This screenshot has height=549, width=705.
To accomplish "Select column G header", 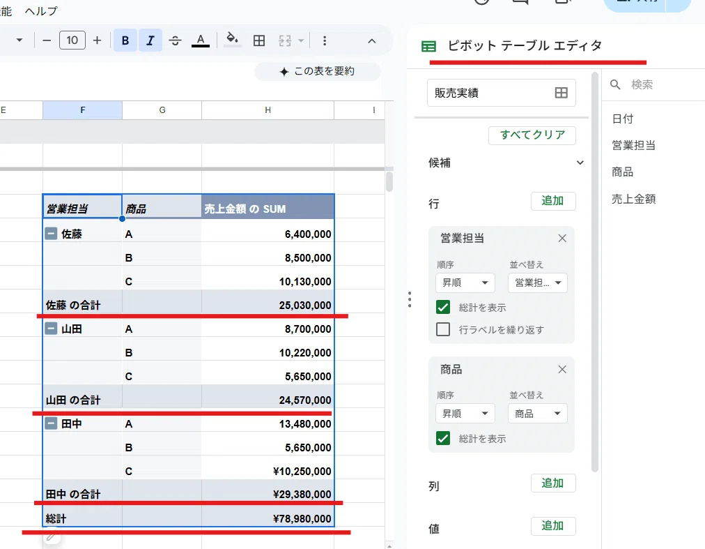I will [162, 110].
